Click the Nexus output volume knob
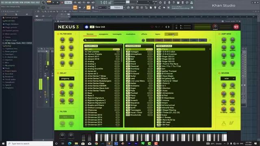 coord(215,26)
